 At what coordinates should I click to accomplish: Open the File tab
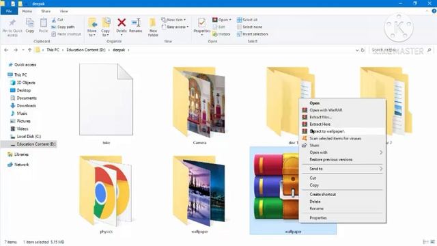click(x=9, y=11)
